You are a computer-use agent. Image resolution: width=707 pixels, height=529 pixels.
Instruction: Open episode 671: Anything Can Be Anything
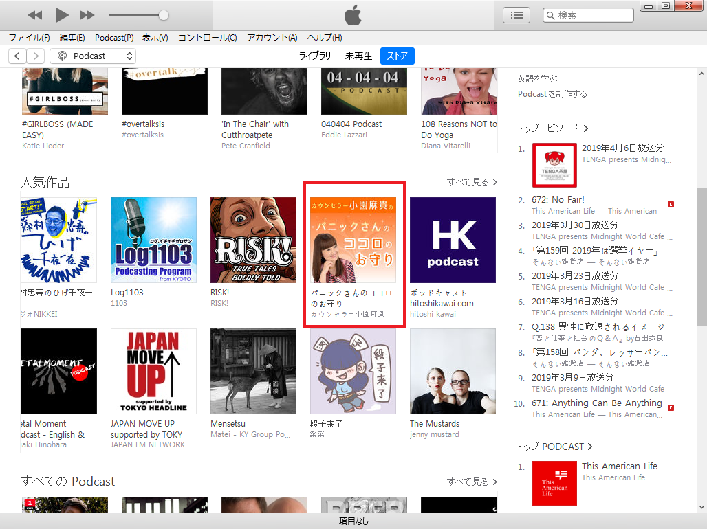pos(596,403)
